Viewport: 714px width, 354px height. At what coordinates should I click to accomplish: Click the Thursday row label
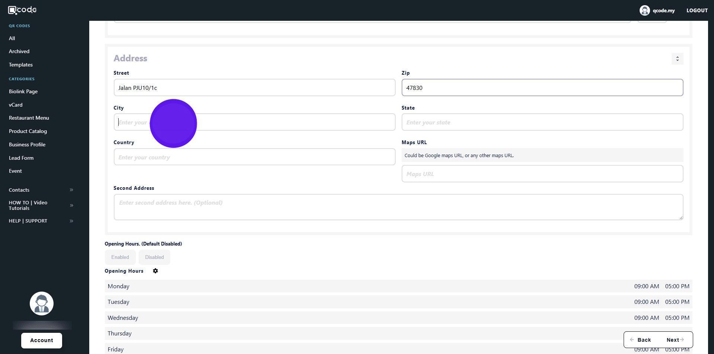click(120, 334)
